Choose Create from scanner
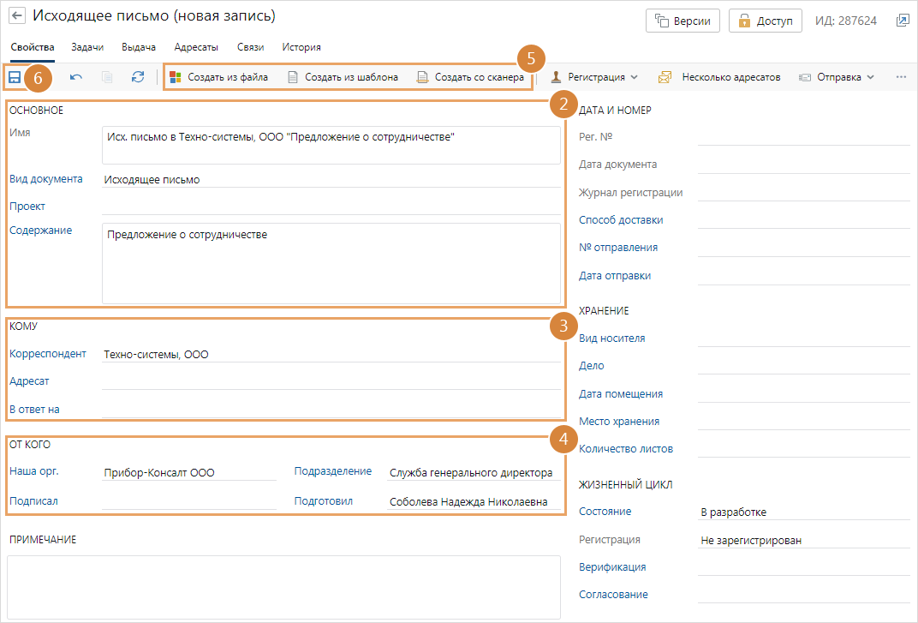The height and width of the screenshot is (623, 918). (470, 77)
